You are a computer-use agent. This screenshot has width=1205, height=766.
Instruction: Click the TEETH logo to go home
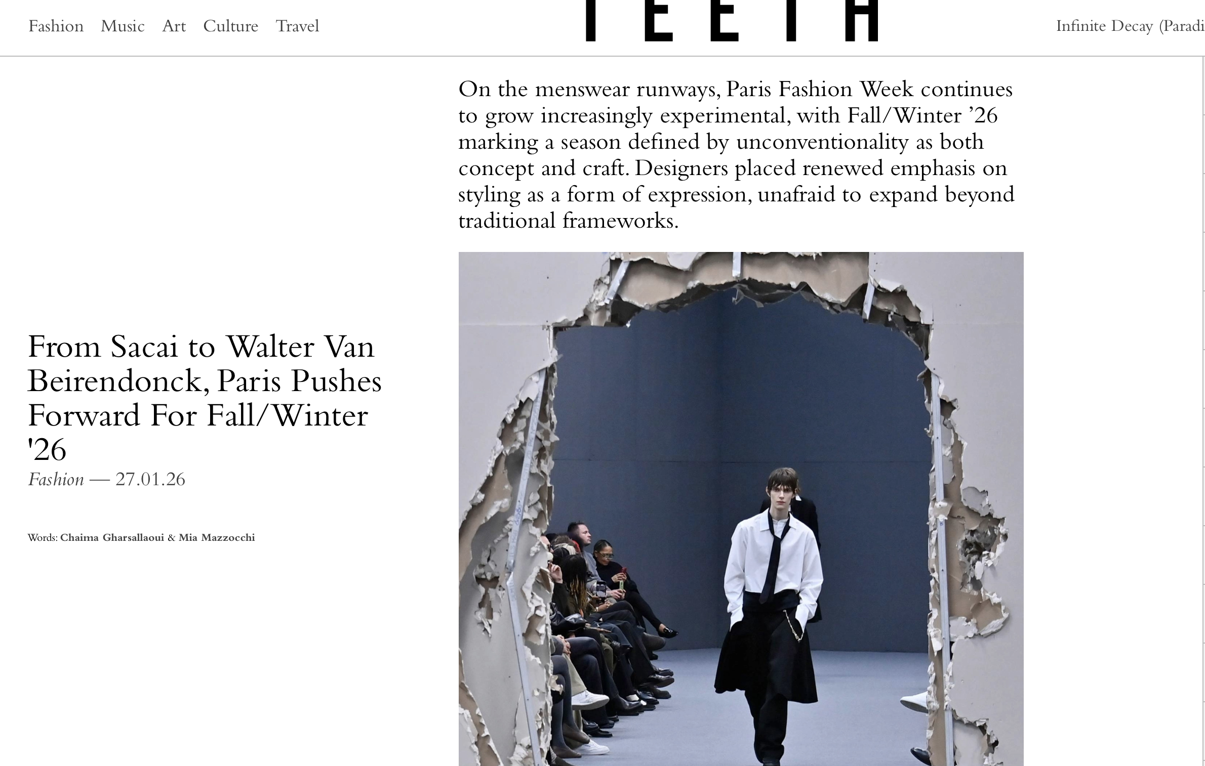coord(732,20)
